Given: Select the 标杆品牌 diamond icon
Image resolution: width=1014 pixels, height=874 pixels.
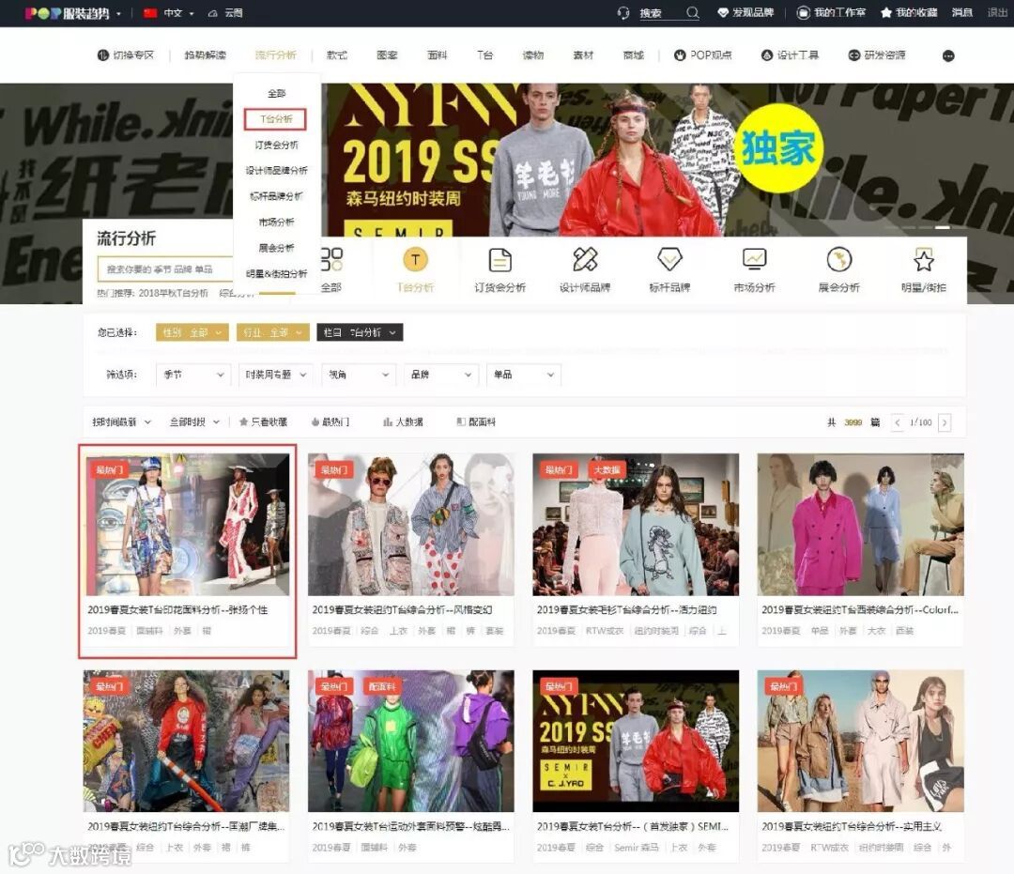Looking at the screenshot, I should click(x=669, y=260).
